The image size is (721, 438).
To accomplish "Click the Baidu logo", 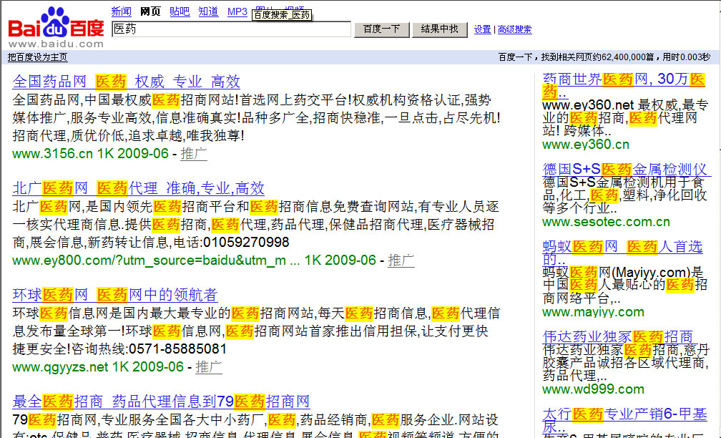I will pyautogui.click(x=56, y=26).
